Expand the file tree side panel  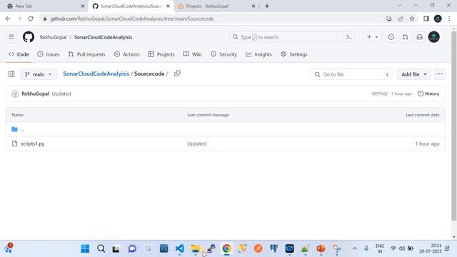[11, 74]
